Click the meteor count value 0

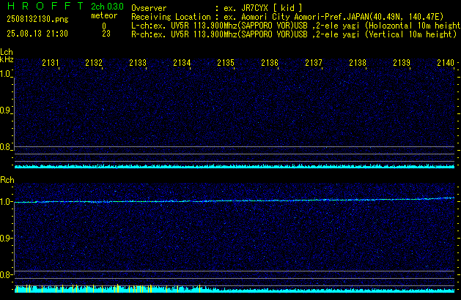[x=104, y=26]
